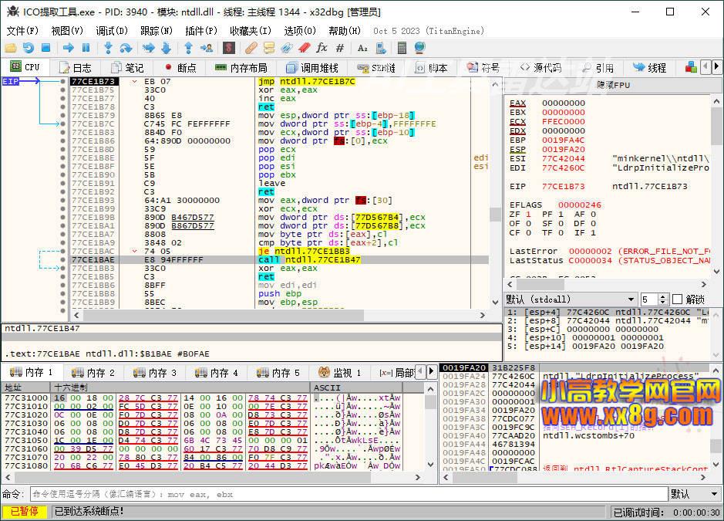The height and width of the screenshot is (521, 724).
Task: Open the 断点 tab
Action: tap(180, 68)
